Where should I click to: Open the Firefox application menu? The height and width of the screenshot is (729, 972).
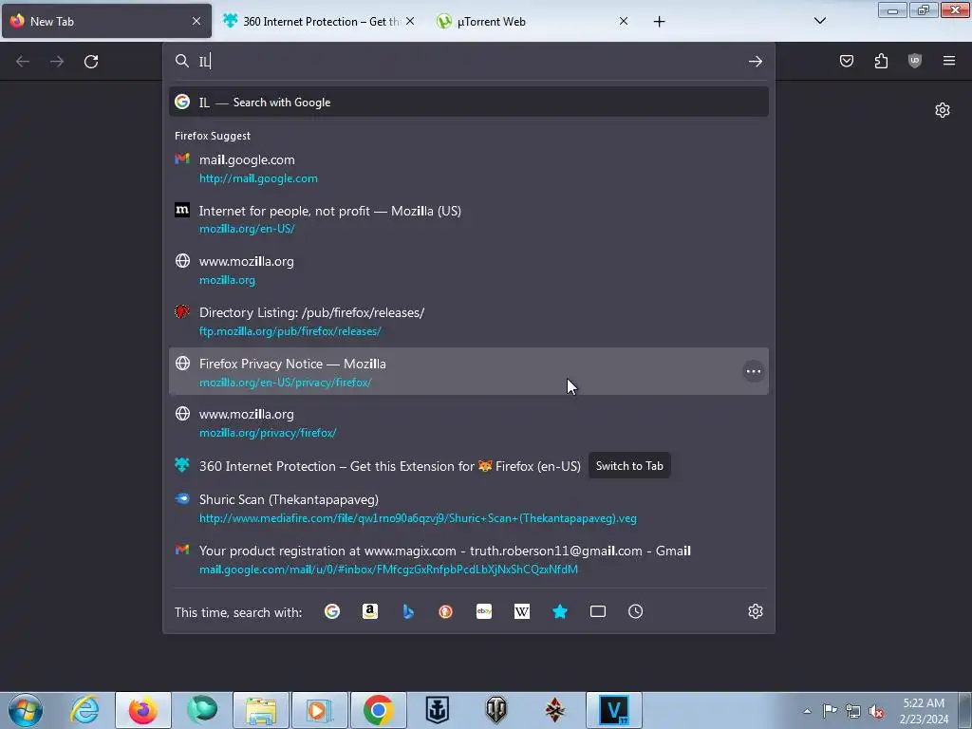pyautogui.click(x=949, y=61)
